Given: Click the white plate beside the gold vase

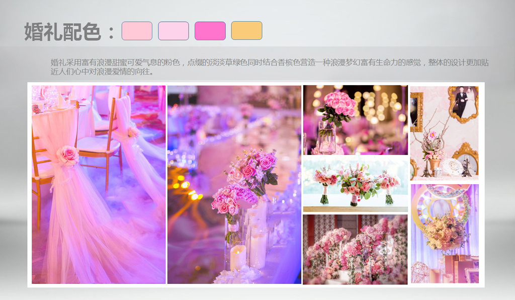Looking at the screenshot, I should (452, 167).
